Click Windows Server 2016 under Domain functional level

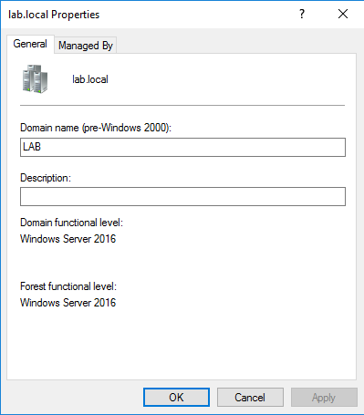tap(68, 239)
